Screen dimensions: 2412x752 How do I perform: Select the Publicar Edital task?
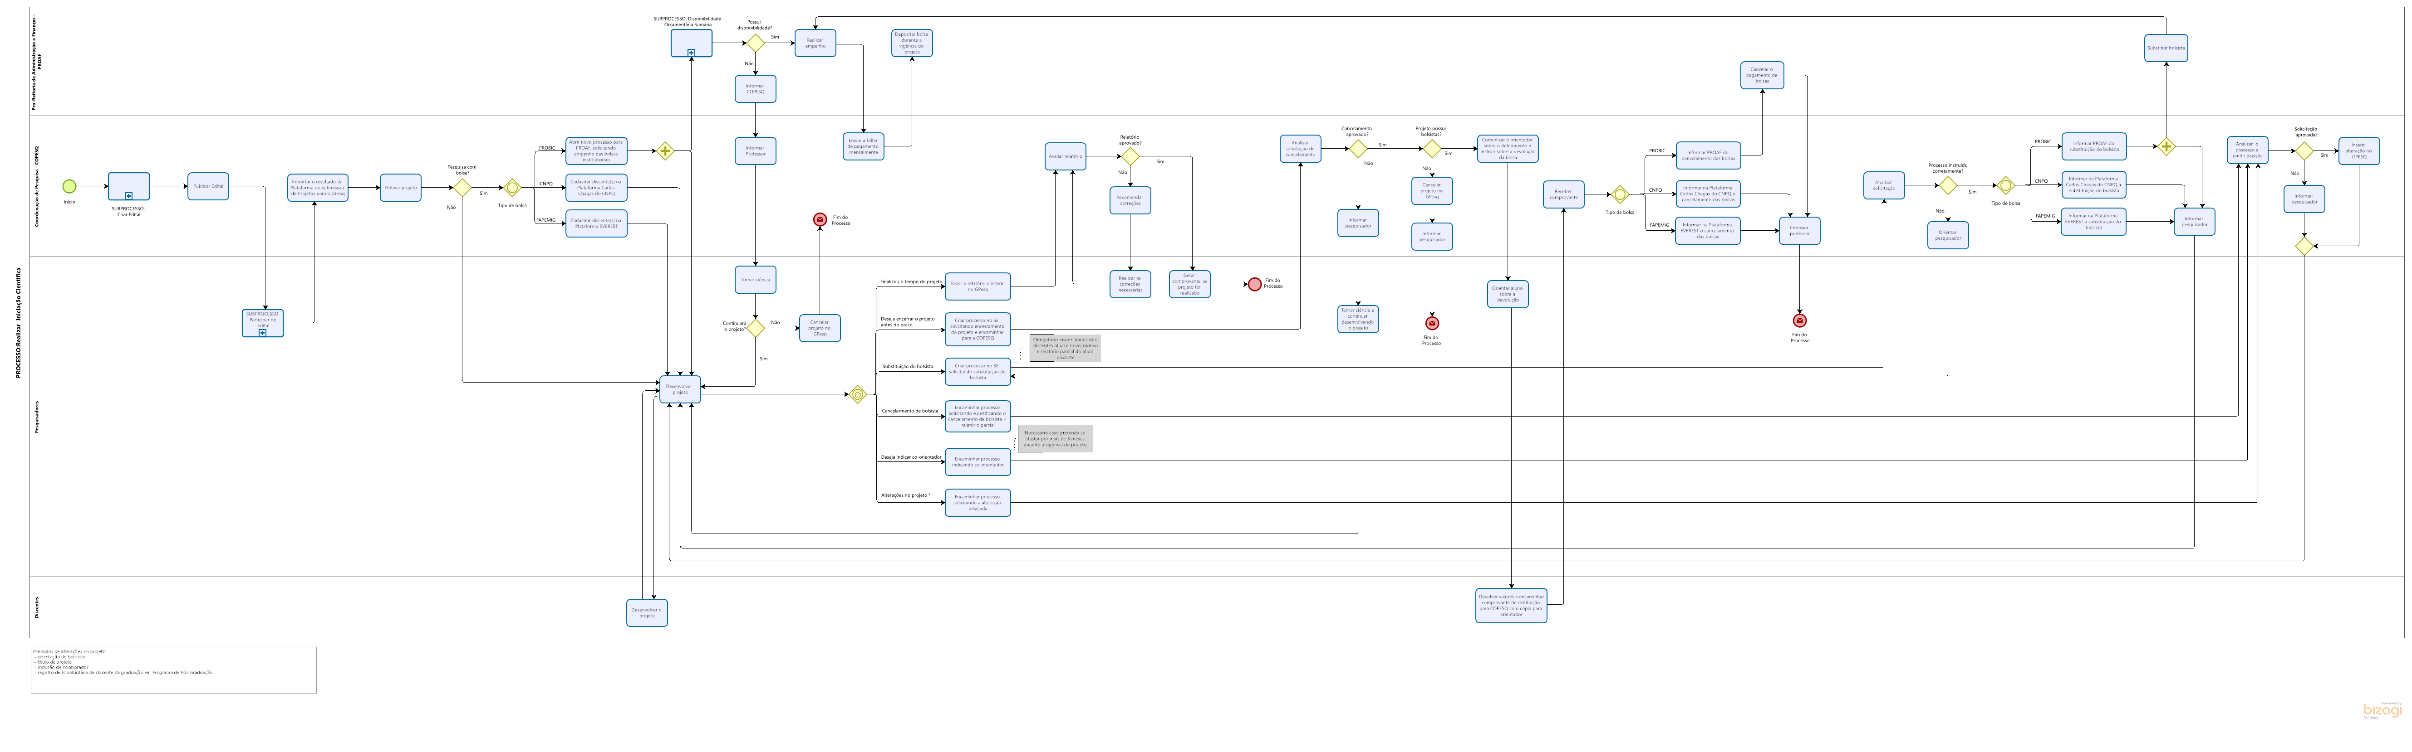(x=208, y=186)
